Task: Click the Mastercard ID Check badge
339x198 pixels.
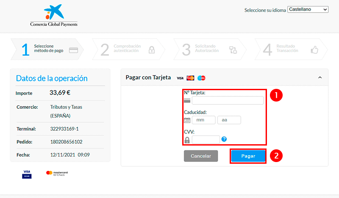Action: pyautogui.click(x=57, y=173)
